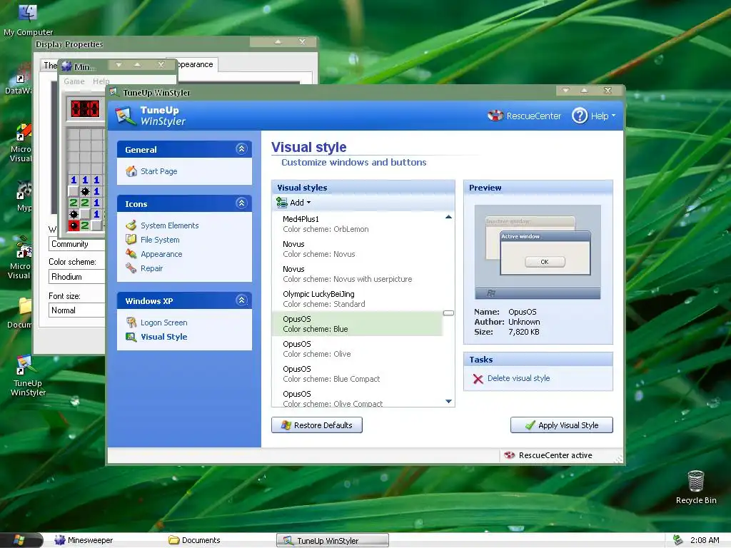
Task: Click the TuneUp WinStyler logo icon
Action: point(126,116)
